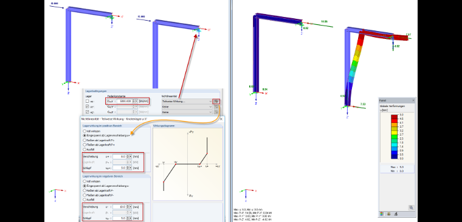Screen dimensions: 462x222
Task: Click 'Min : 0.0' value in Panel
Action: [397, 171]
